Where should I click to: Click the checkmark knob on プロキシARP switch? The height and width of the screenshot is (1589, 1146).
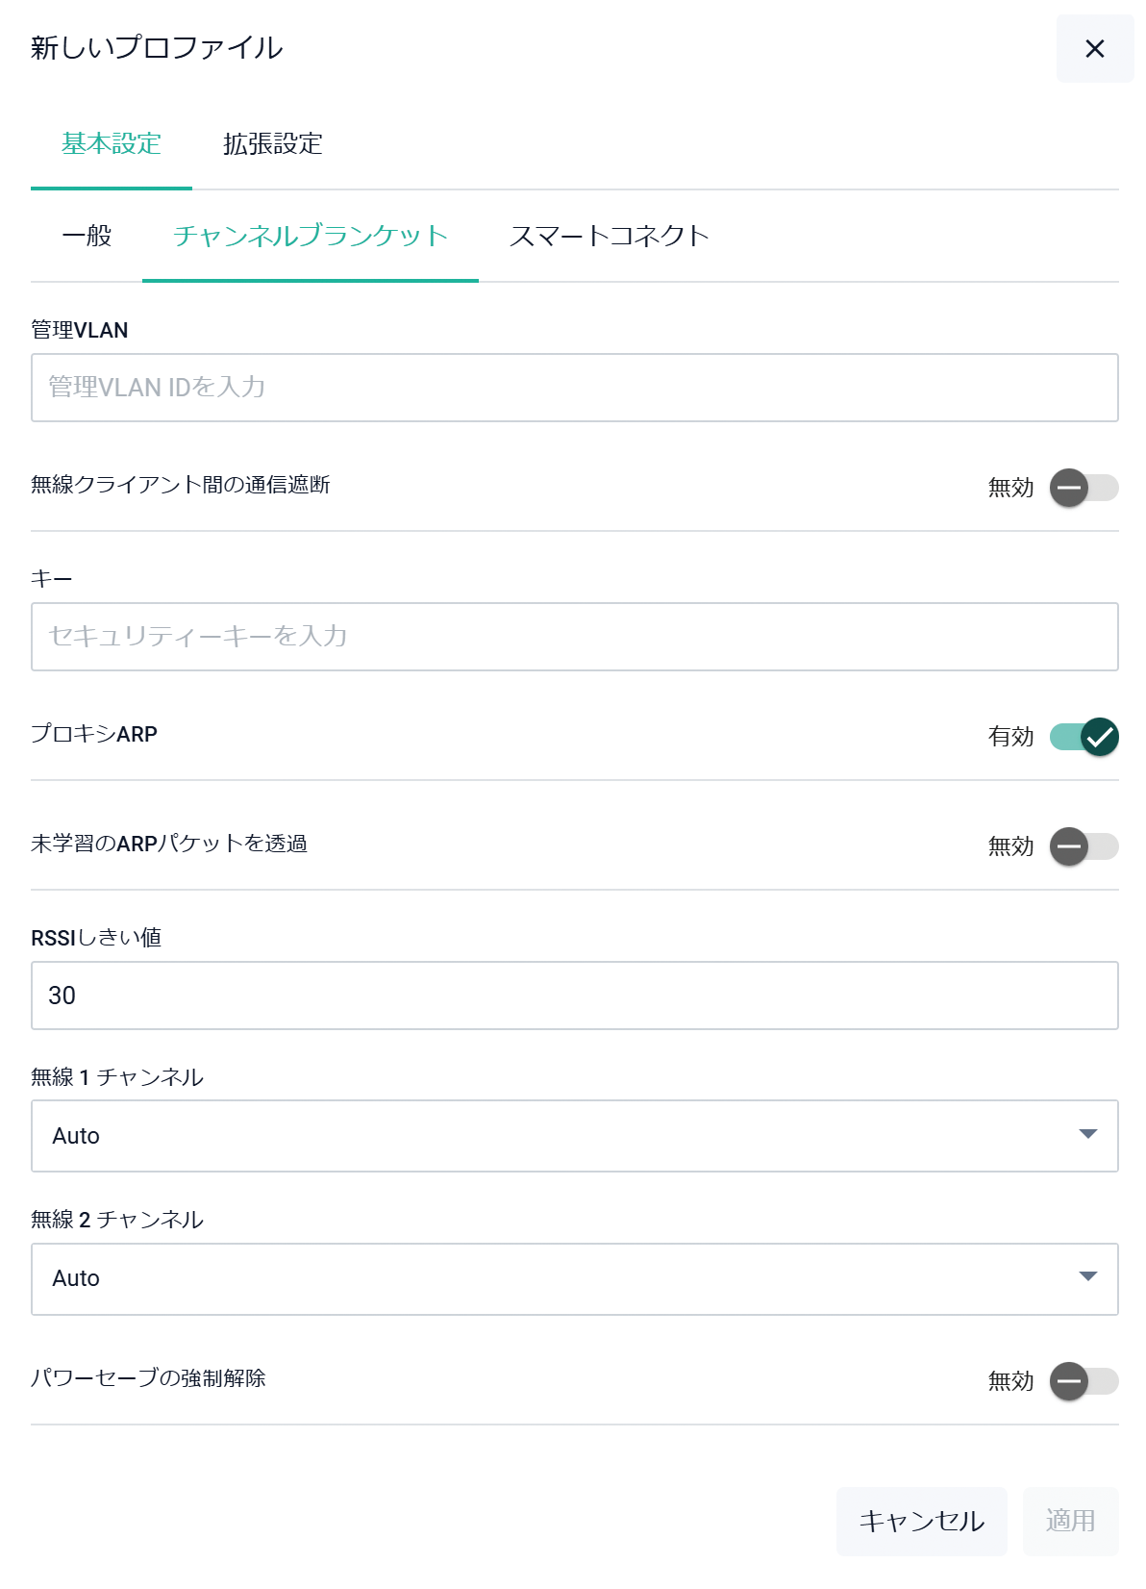coord(1100,737)
